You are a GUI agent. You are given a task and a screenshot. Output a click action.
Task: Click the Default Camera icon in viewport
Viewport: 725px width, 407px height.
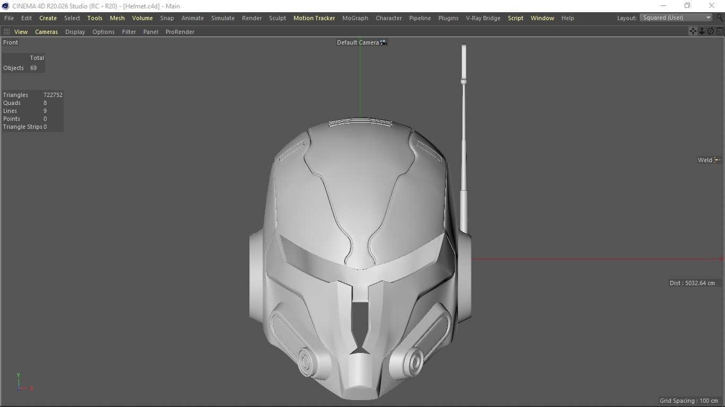tap(383, 42)
